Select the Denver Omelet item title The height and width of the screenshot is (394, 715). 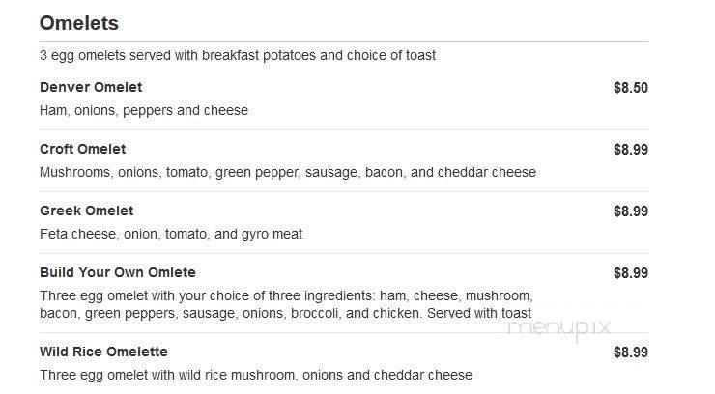coord(91,87)
